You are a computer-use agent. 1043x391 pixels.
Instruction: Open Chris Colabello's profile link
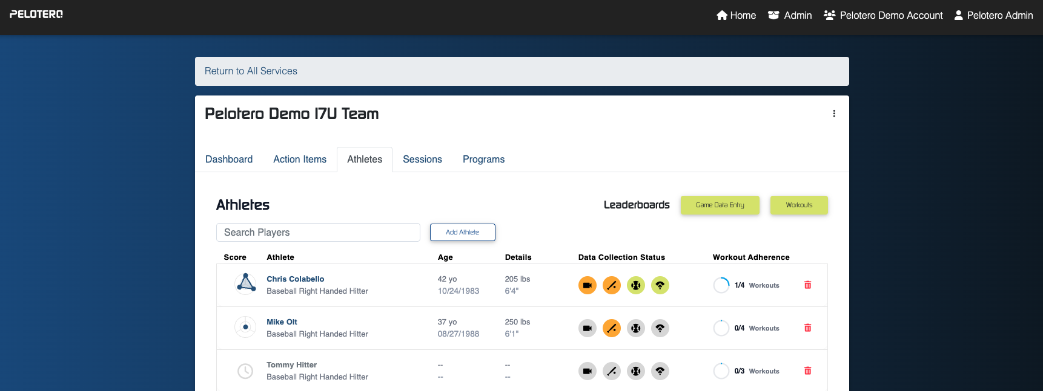tap(295, 279)
